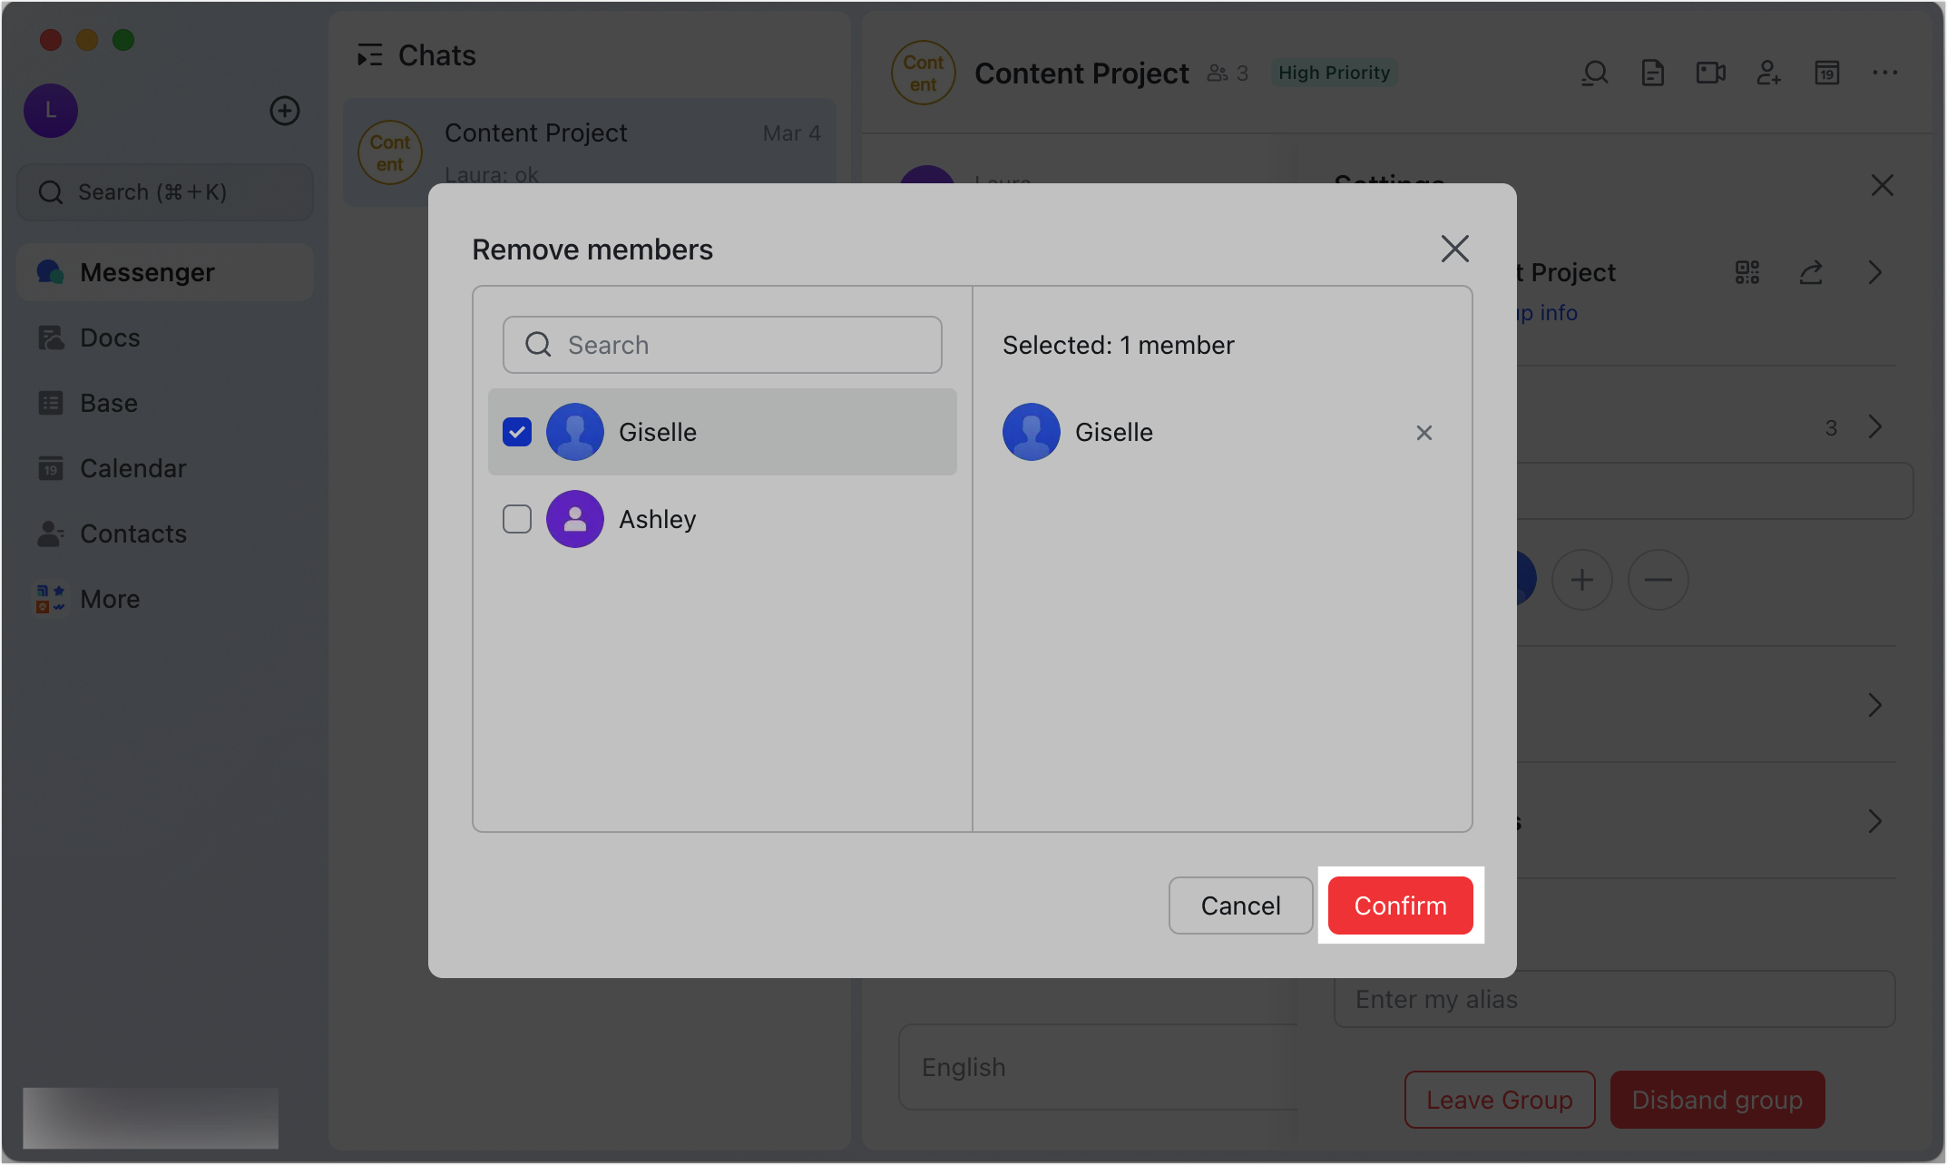
Task: Click the add member icon in chat header
Action: pos(1768,73)
